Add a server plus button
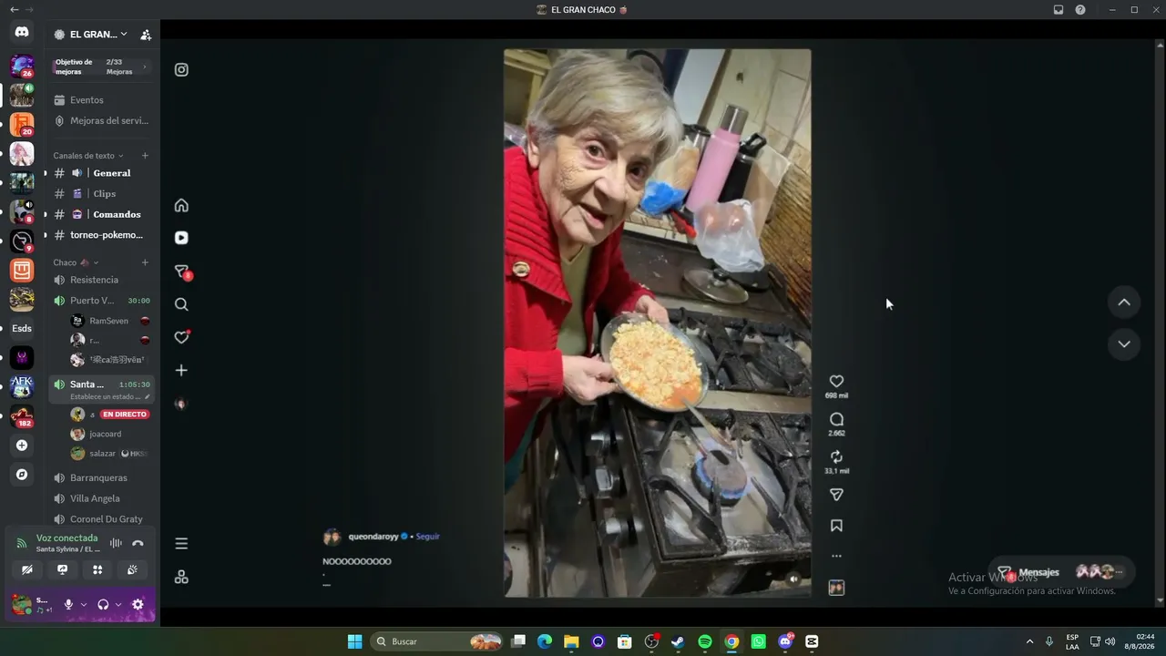The image size is (1166, 656). pos(22,446)
